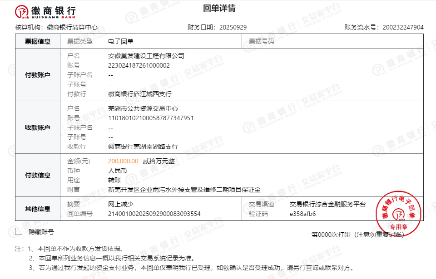Select the 付款账户 section header

click(x=38, y=75)
